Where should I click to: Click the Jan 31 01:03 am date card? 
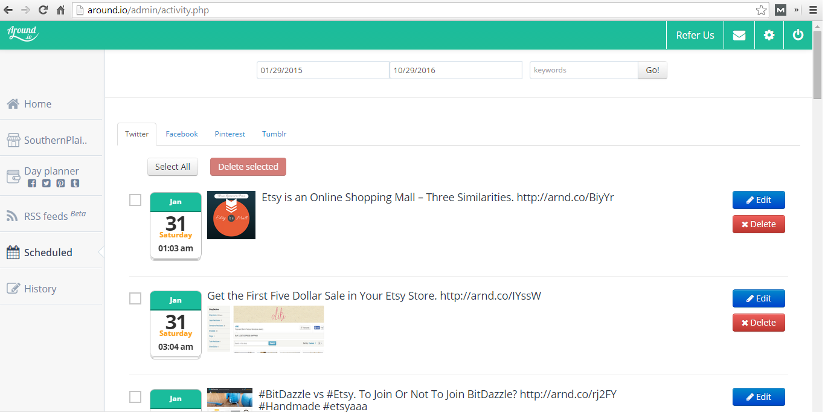(176, 227)
